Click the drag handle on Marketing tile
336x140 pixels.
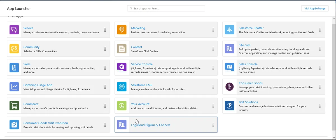(x=213, y=30)
